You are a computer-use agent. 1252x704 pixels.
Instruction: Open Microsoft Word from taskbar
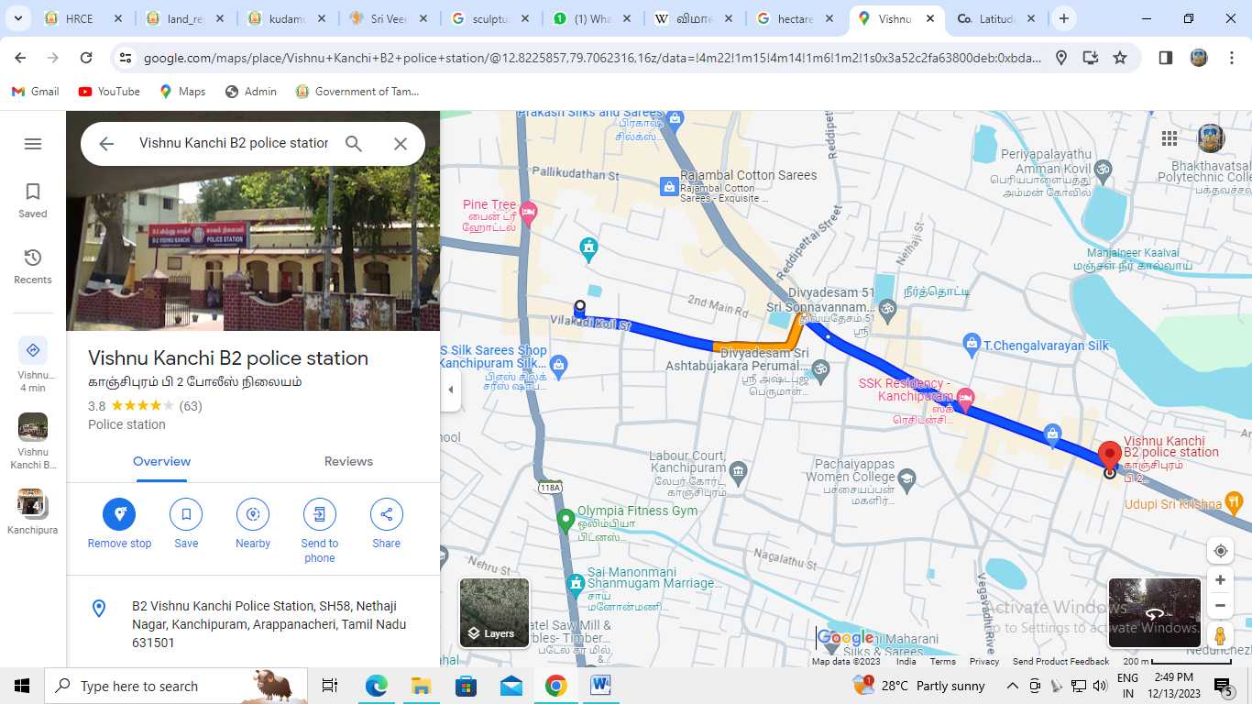click(600, 686)
